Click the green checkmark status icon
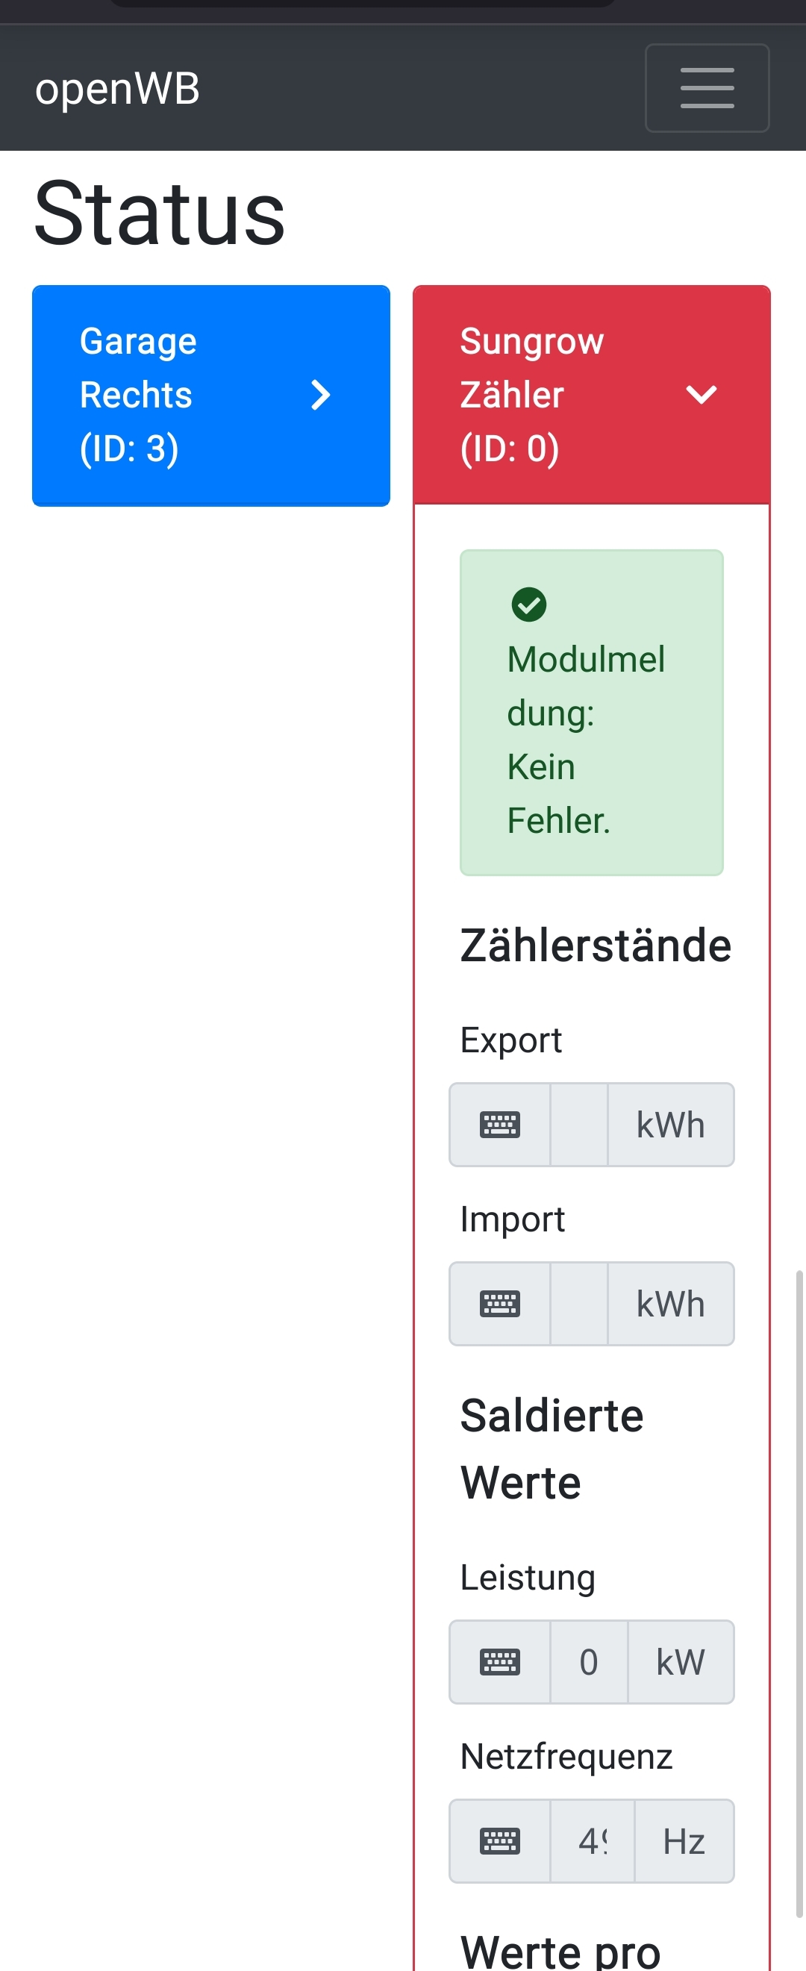This screenshot has height=1971, width=806. tap(529, 605)
